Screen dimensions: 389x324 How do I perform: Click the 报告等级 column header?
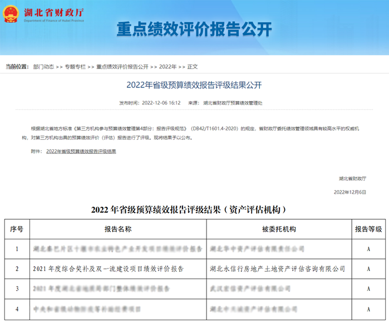point(368,229)
